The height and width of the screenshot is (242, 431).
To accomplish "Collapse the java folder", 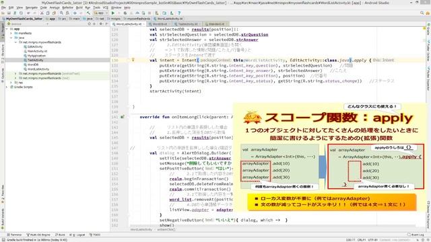I will click(11, 38).
